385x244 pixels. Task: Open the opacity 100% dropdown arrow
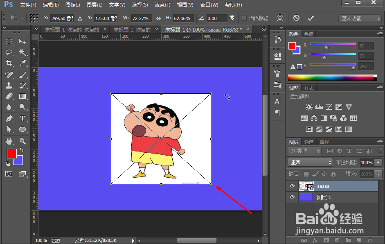[378, 163]
